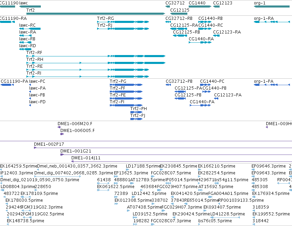Select EST bs76c05.5prime label
The width and height of the screenshot is (292, 226).
coord(215,221)
